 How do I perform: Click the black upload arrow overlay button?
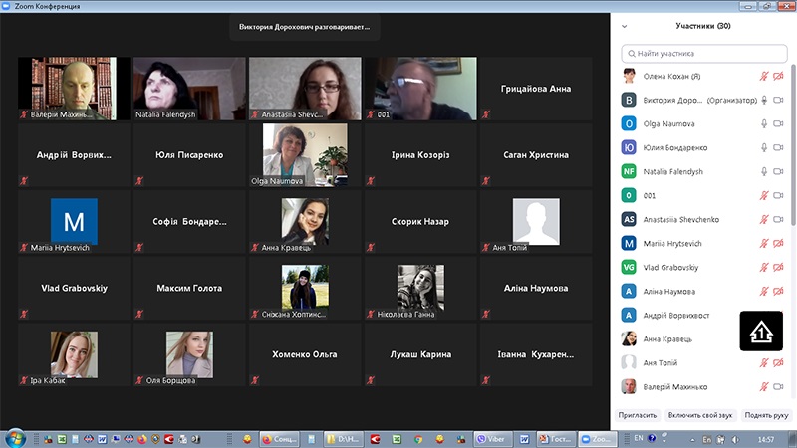(761, 332)
